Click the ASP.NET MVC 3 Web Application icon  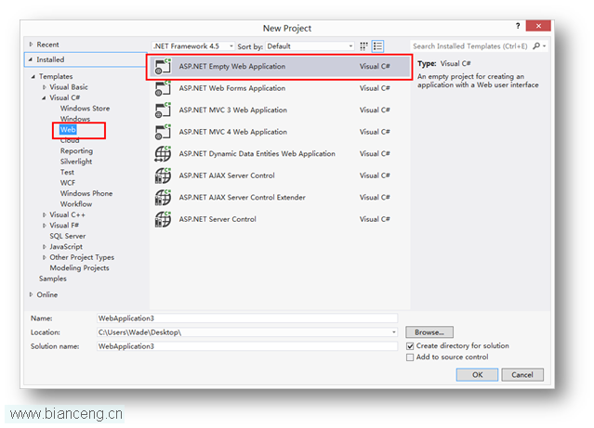163,110
